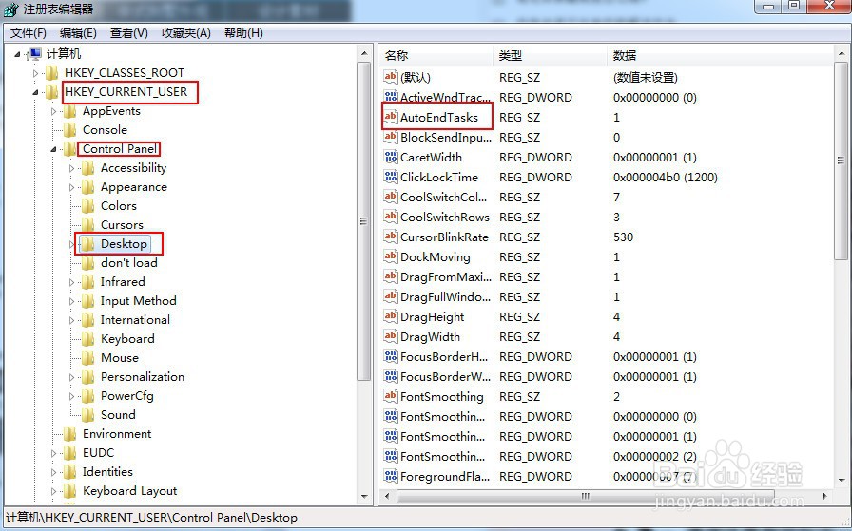
Task: Click the DWORD icon beside ActiveWndTrac...
Action: point(391,97)
